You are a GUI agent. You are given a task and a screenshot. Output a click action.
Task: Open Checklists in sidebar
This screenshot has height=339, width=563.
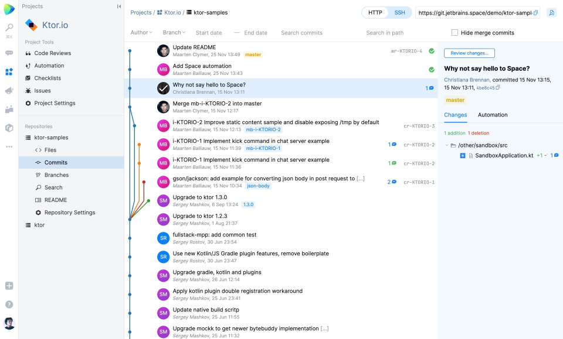pyautogui.click(x=48, y=78)
